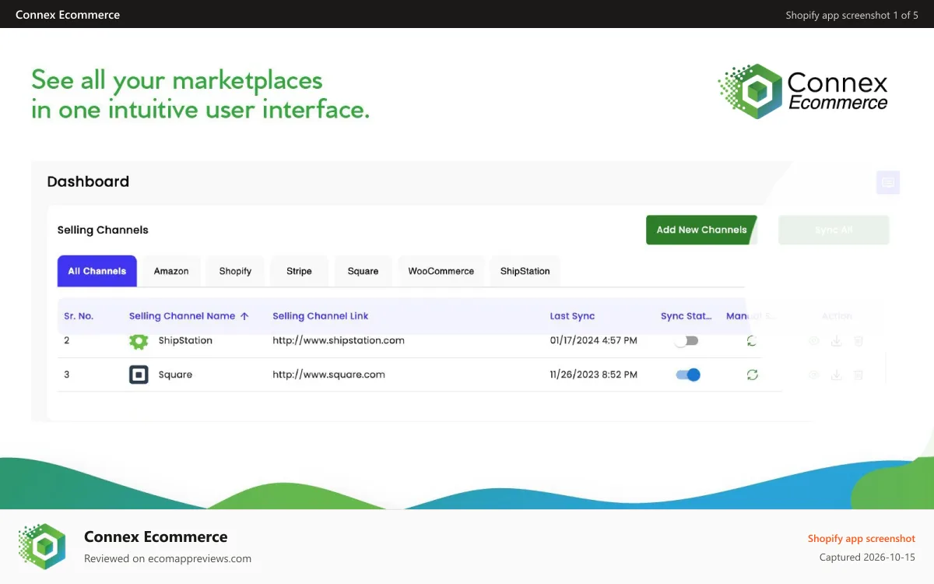Click the Sync All button
934x584 pixels.
(x=834, y=230)
